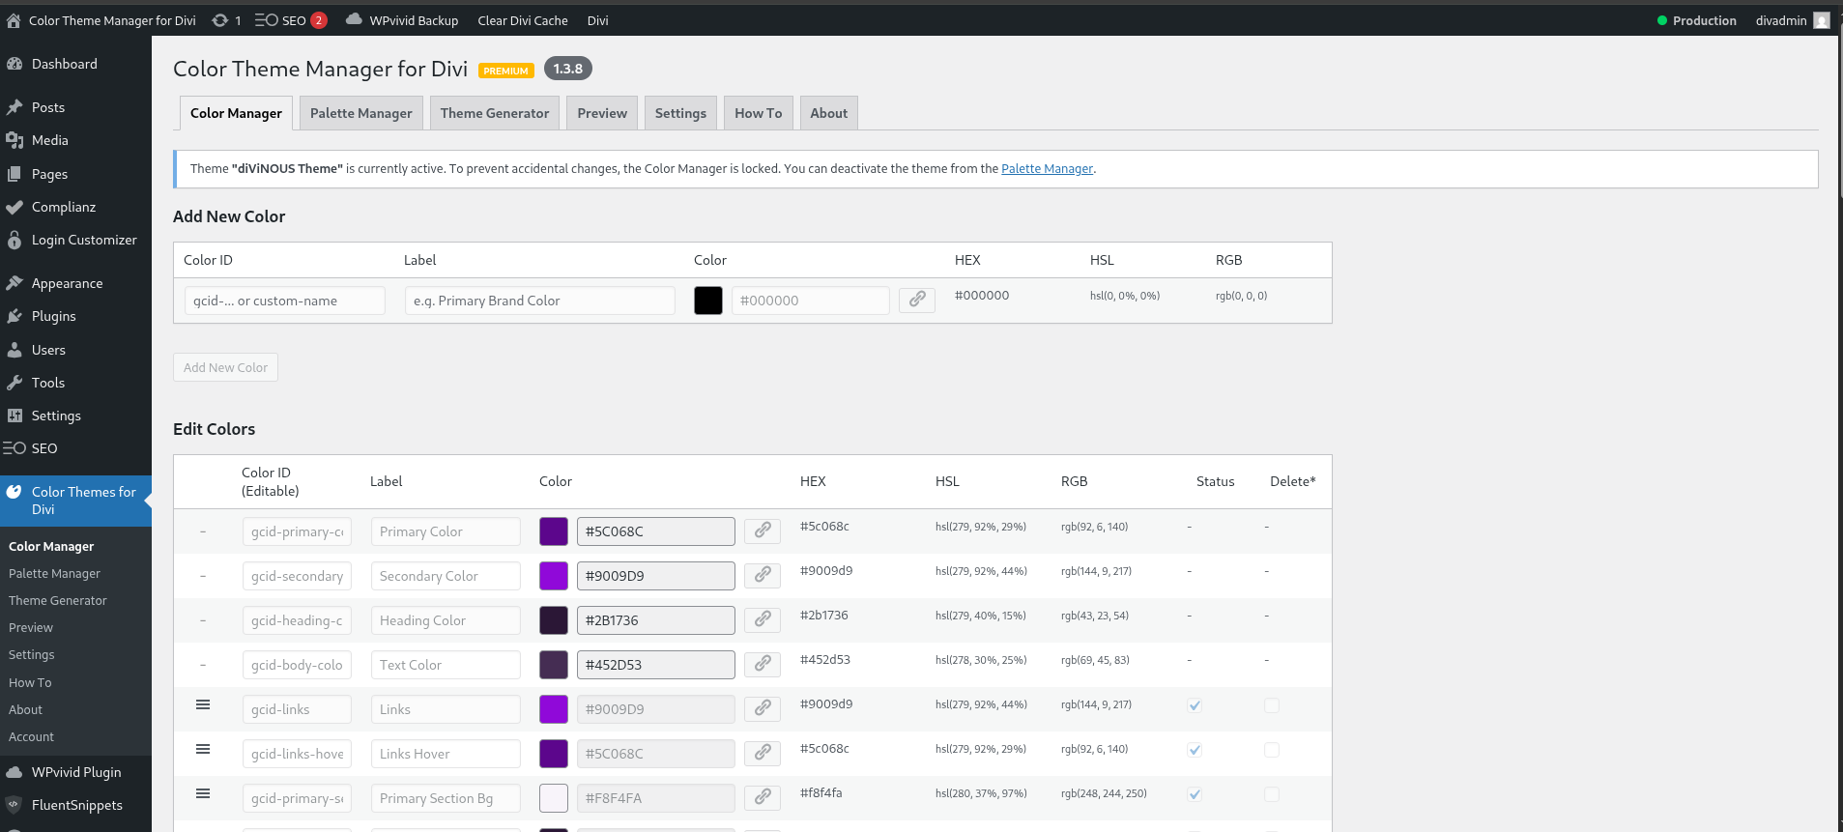Open FluentSnippets in the sidebar
The width and height of the screenshot is (1843, 832).
click(75, 805)
